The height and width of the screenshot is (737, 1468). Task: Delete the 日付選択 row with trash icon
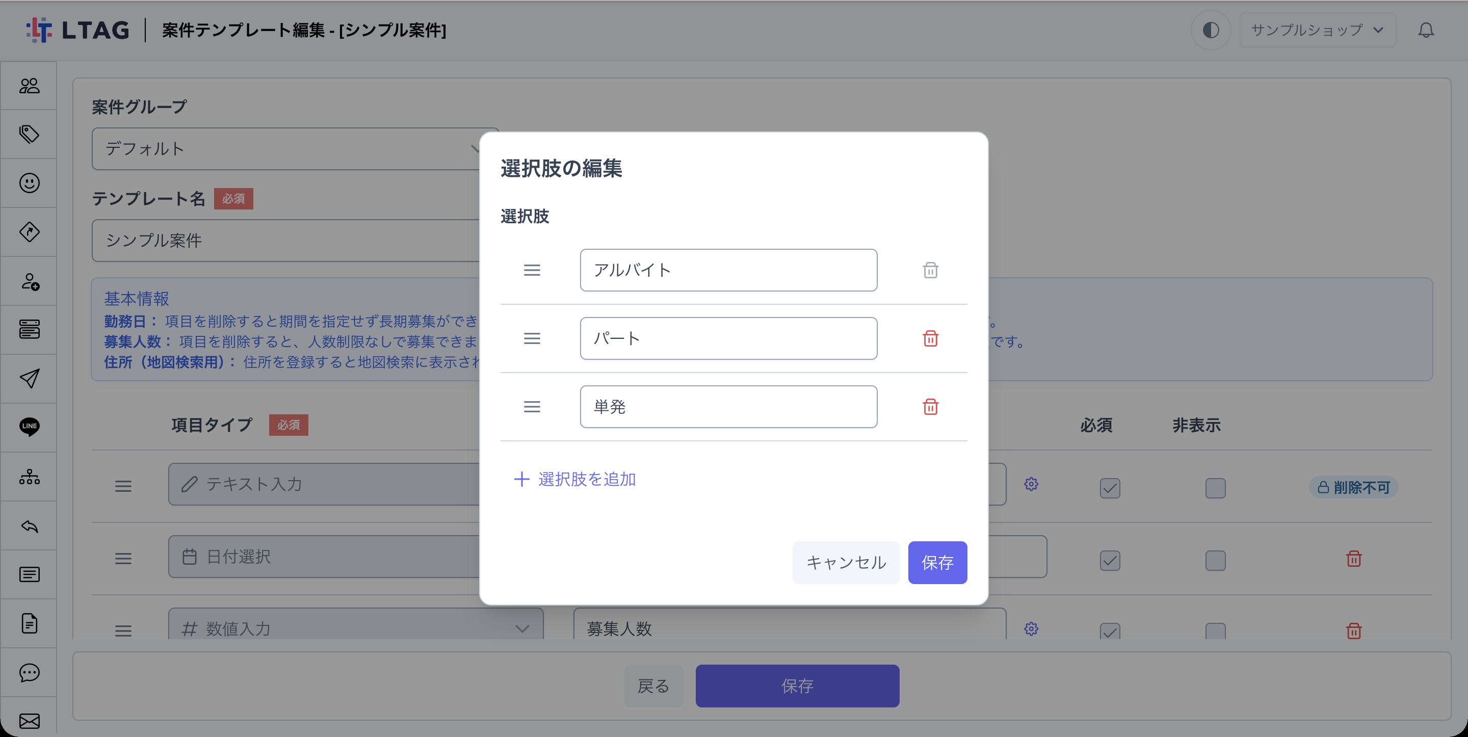point(1353,559)
